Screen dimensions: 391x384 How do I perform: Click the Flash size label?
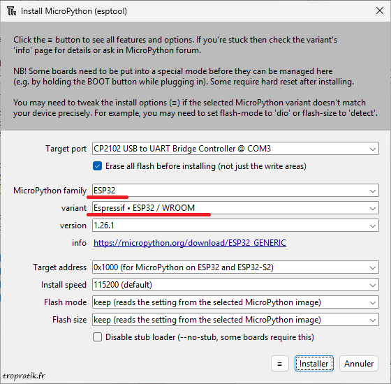click(69, 320)
